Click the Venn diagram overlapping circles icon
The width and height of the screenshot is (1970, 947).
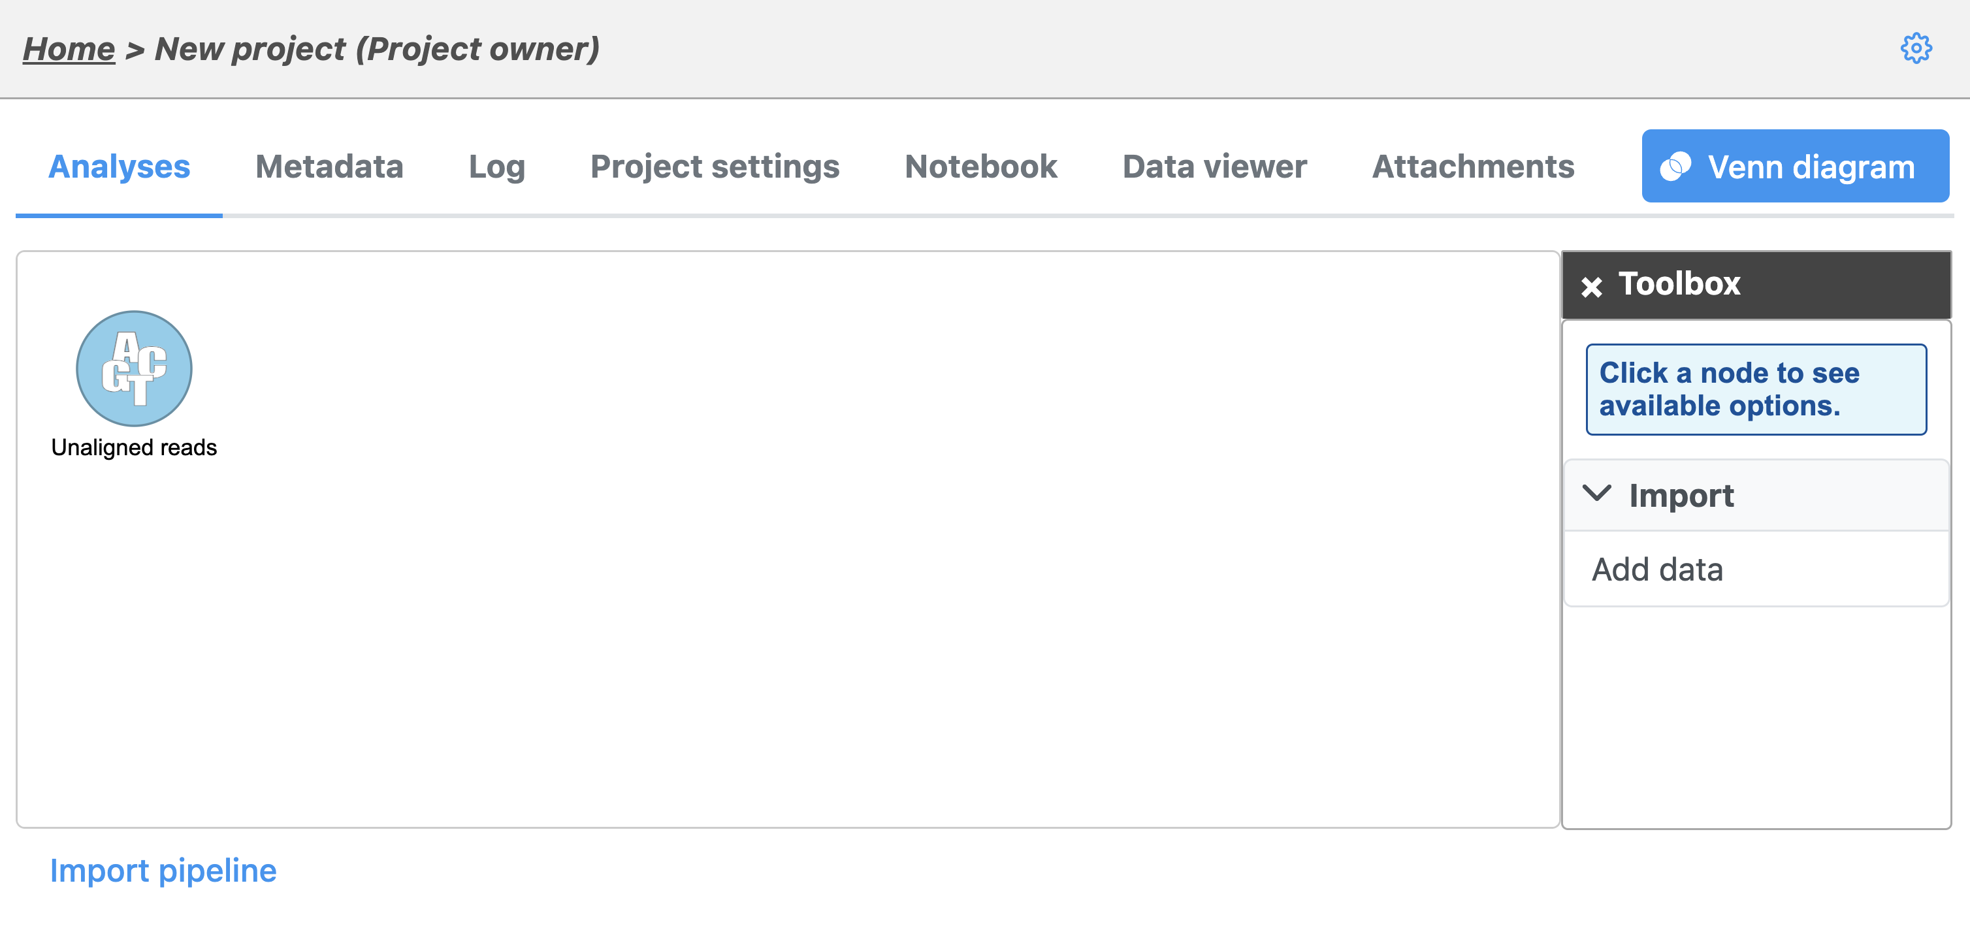pyautogui.click(x=1675, y=166)
